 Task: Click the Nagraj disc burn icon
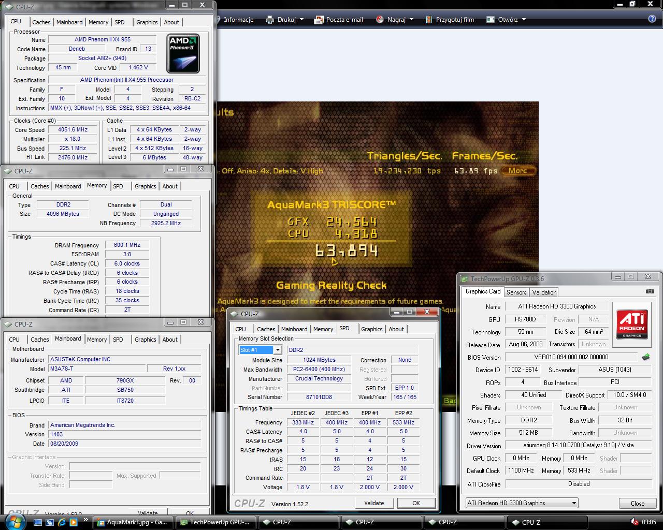(380, 20)
